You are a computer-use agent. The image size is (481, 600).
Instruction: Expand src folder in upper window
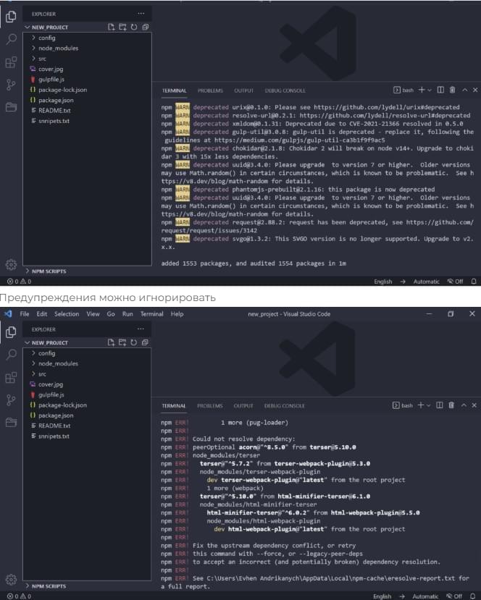pyautogui.click(x=87, y=59)
